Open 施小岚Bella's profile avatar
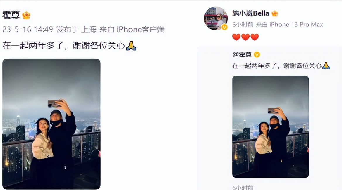The width and height of the screenshot is (342, 190). (216, 18)
